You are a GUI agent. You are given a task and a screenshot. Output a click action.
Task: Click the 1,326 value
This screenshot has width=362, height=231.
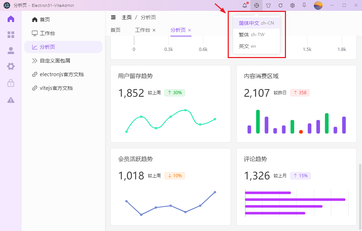257,176
